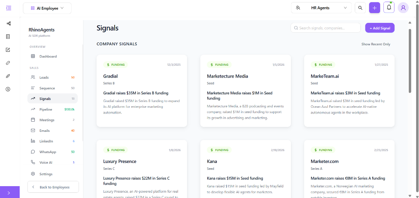The width and height of the screenshot is (419, 198).
Task: Open the MarkeTeam.ai title
Action: 324,76
